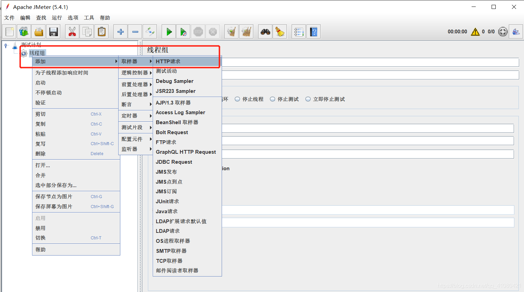Open the Templates toolbar icon
524x292 pixels.
tap(24, 32)
